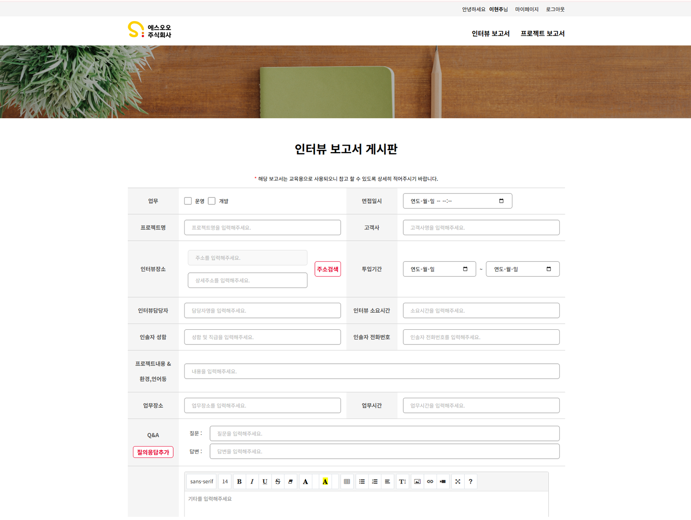Insert an unordered bullet list
Image resolution: width=691 pixels, height=520 pixels.
[362, 481]
